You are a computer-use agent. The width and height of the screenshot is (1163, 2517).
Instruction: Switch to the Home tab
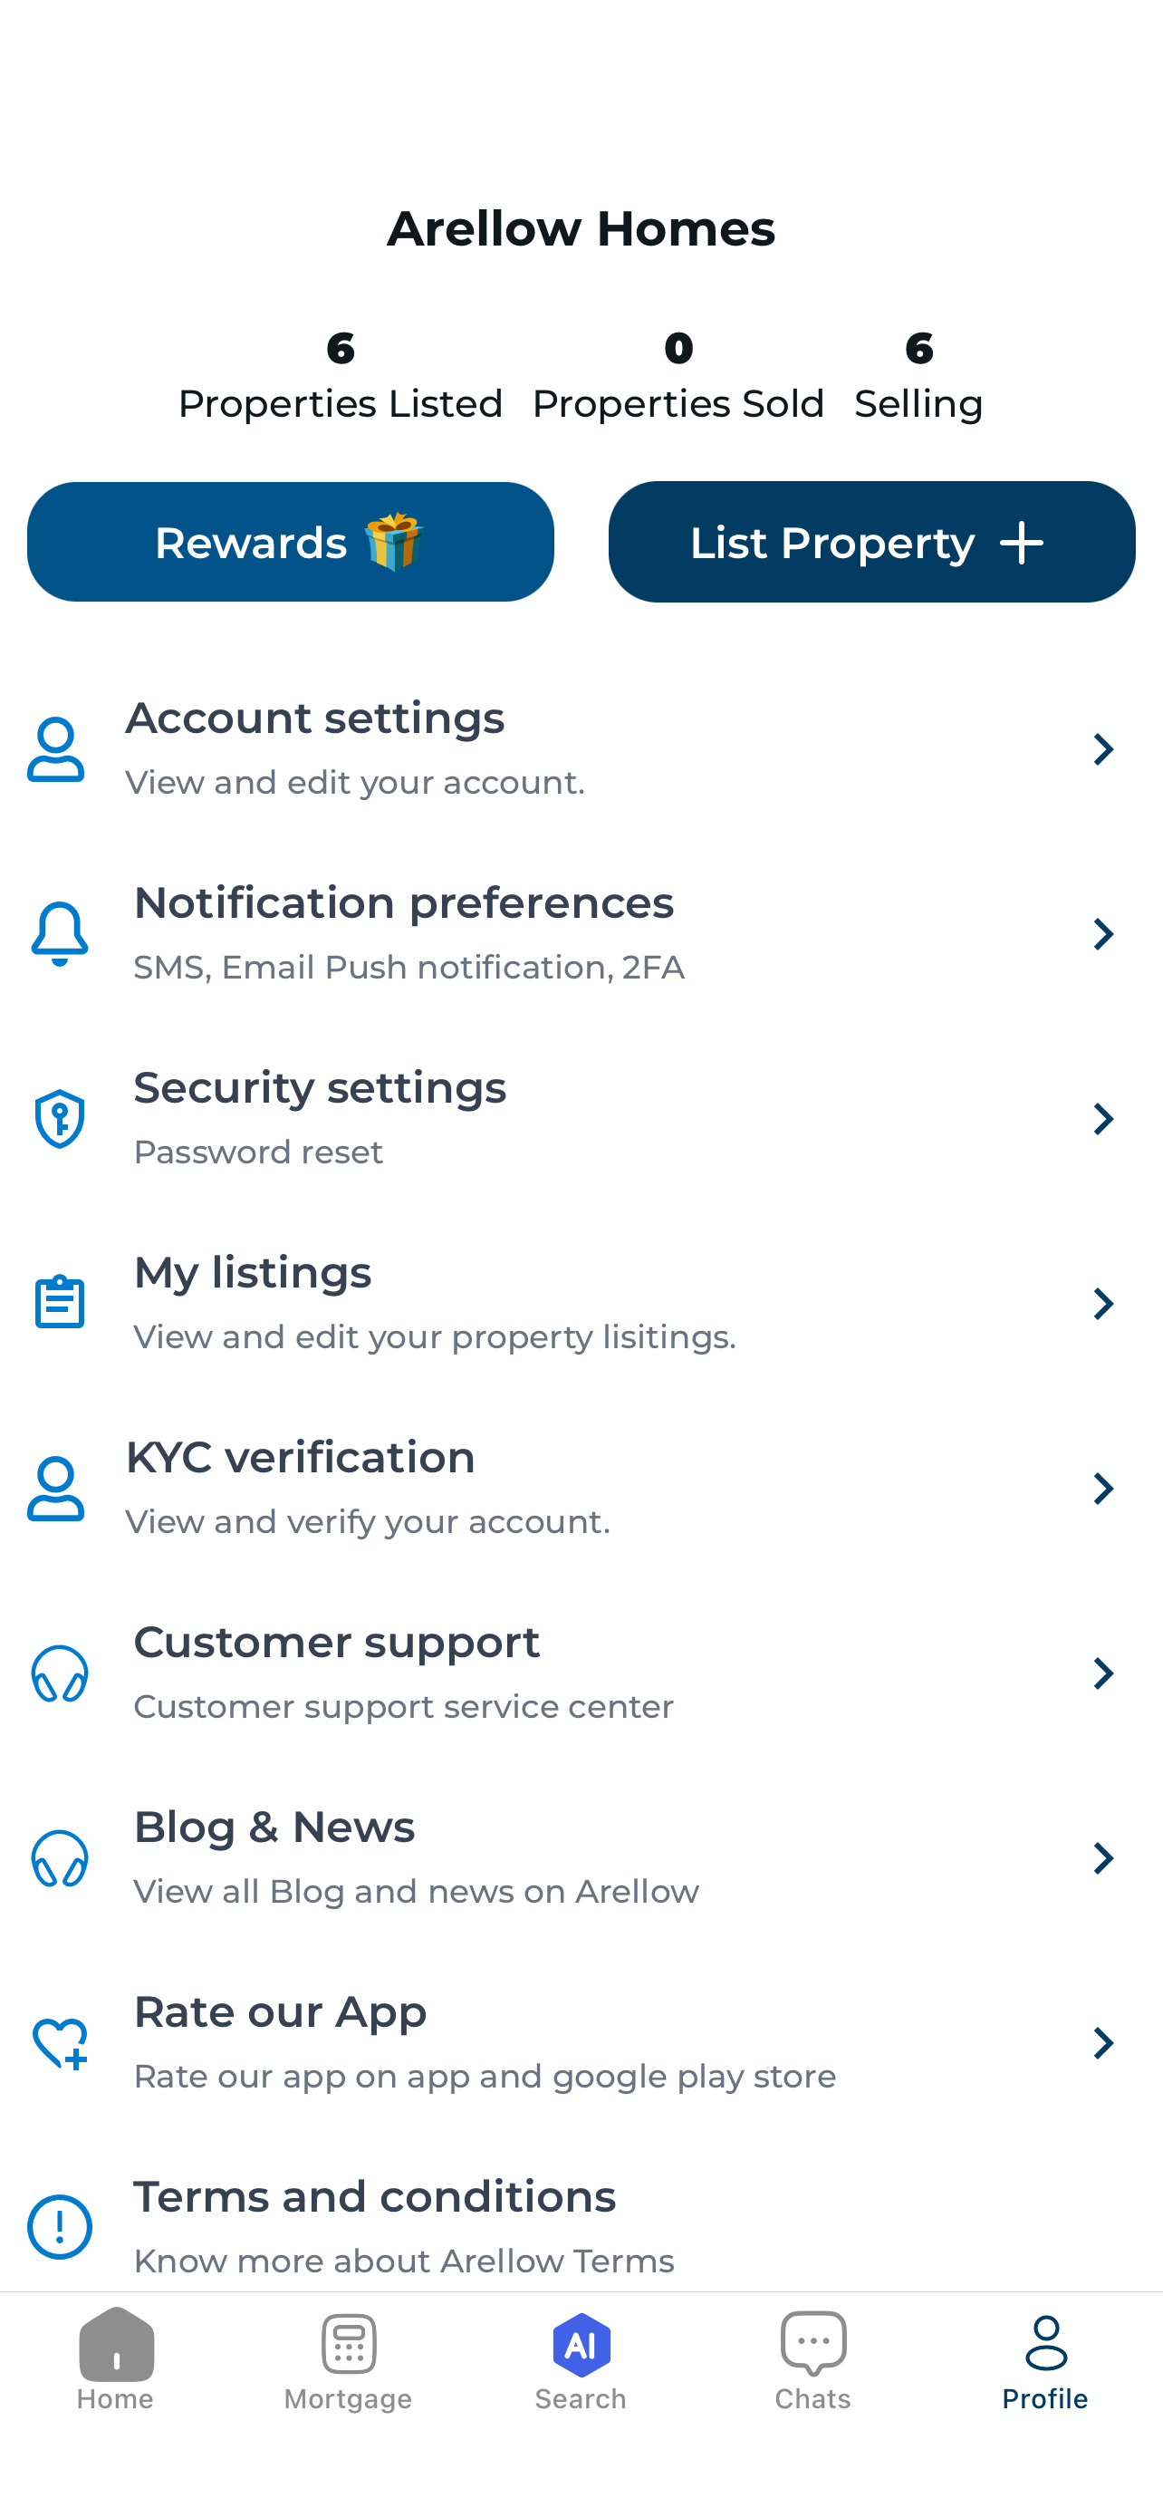(x=115, y=2360)
